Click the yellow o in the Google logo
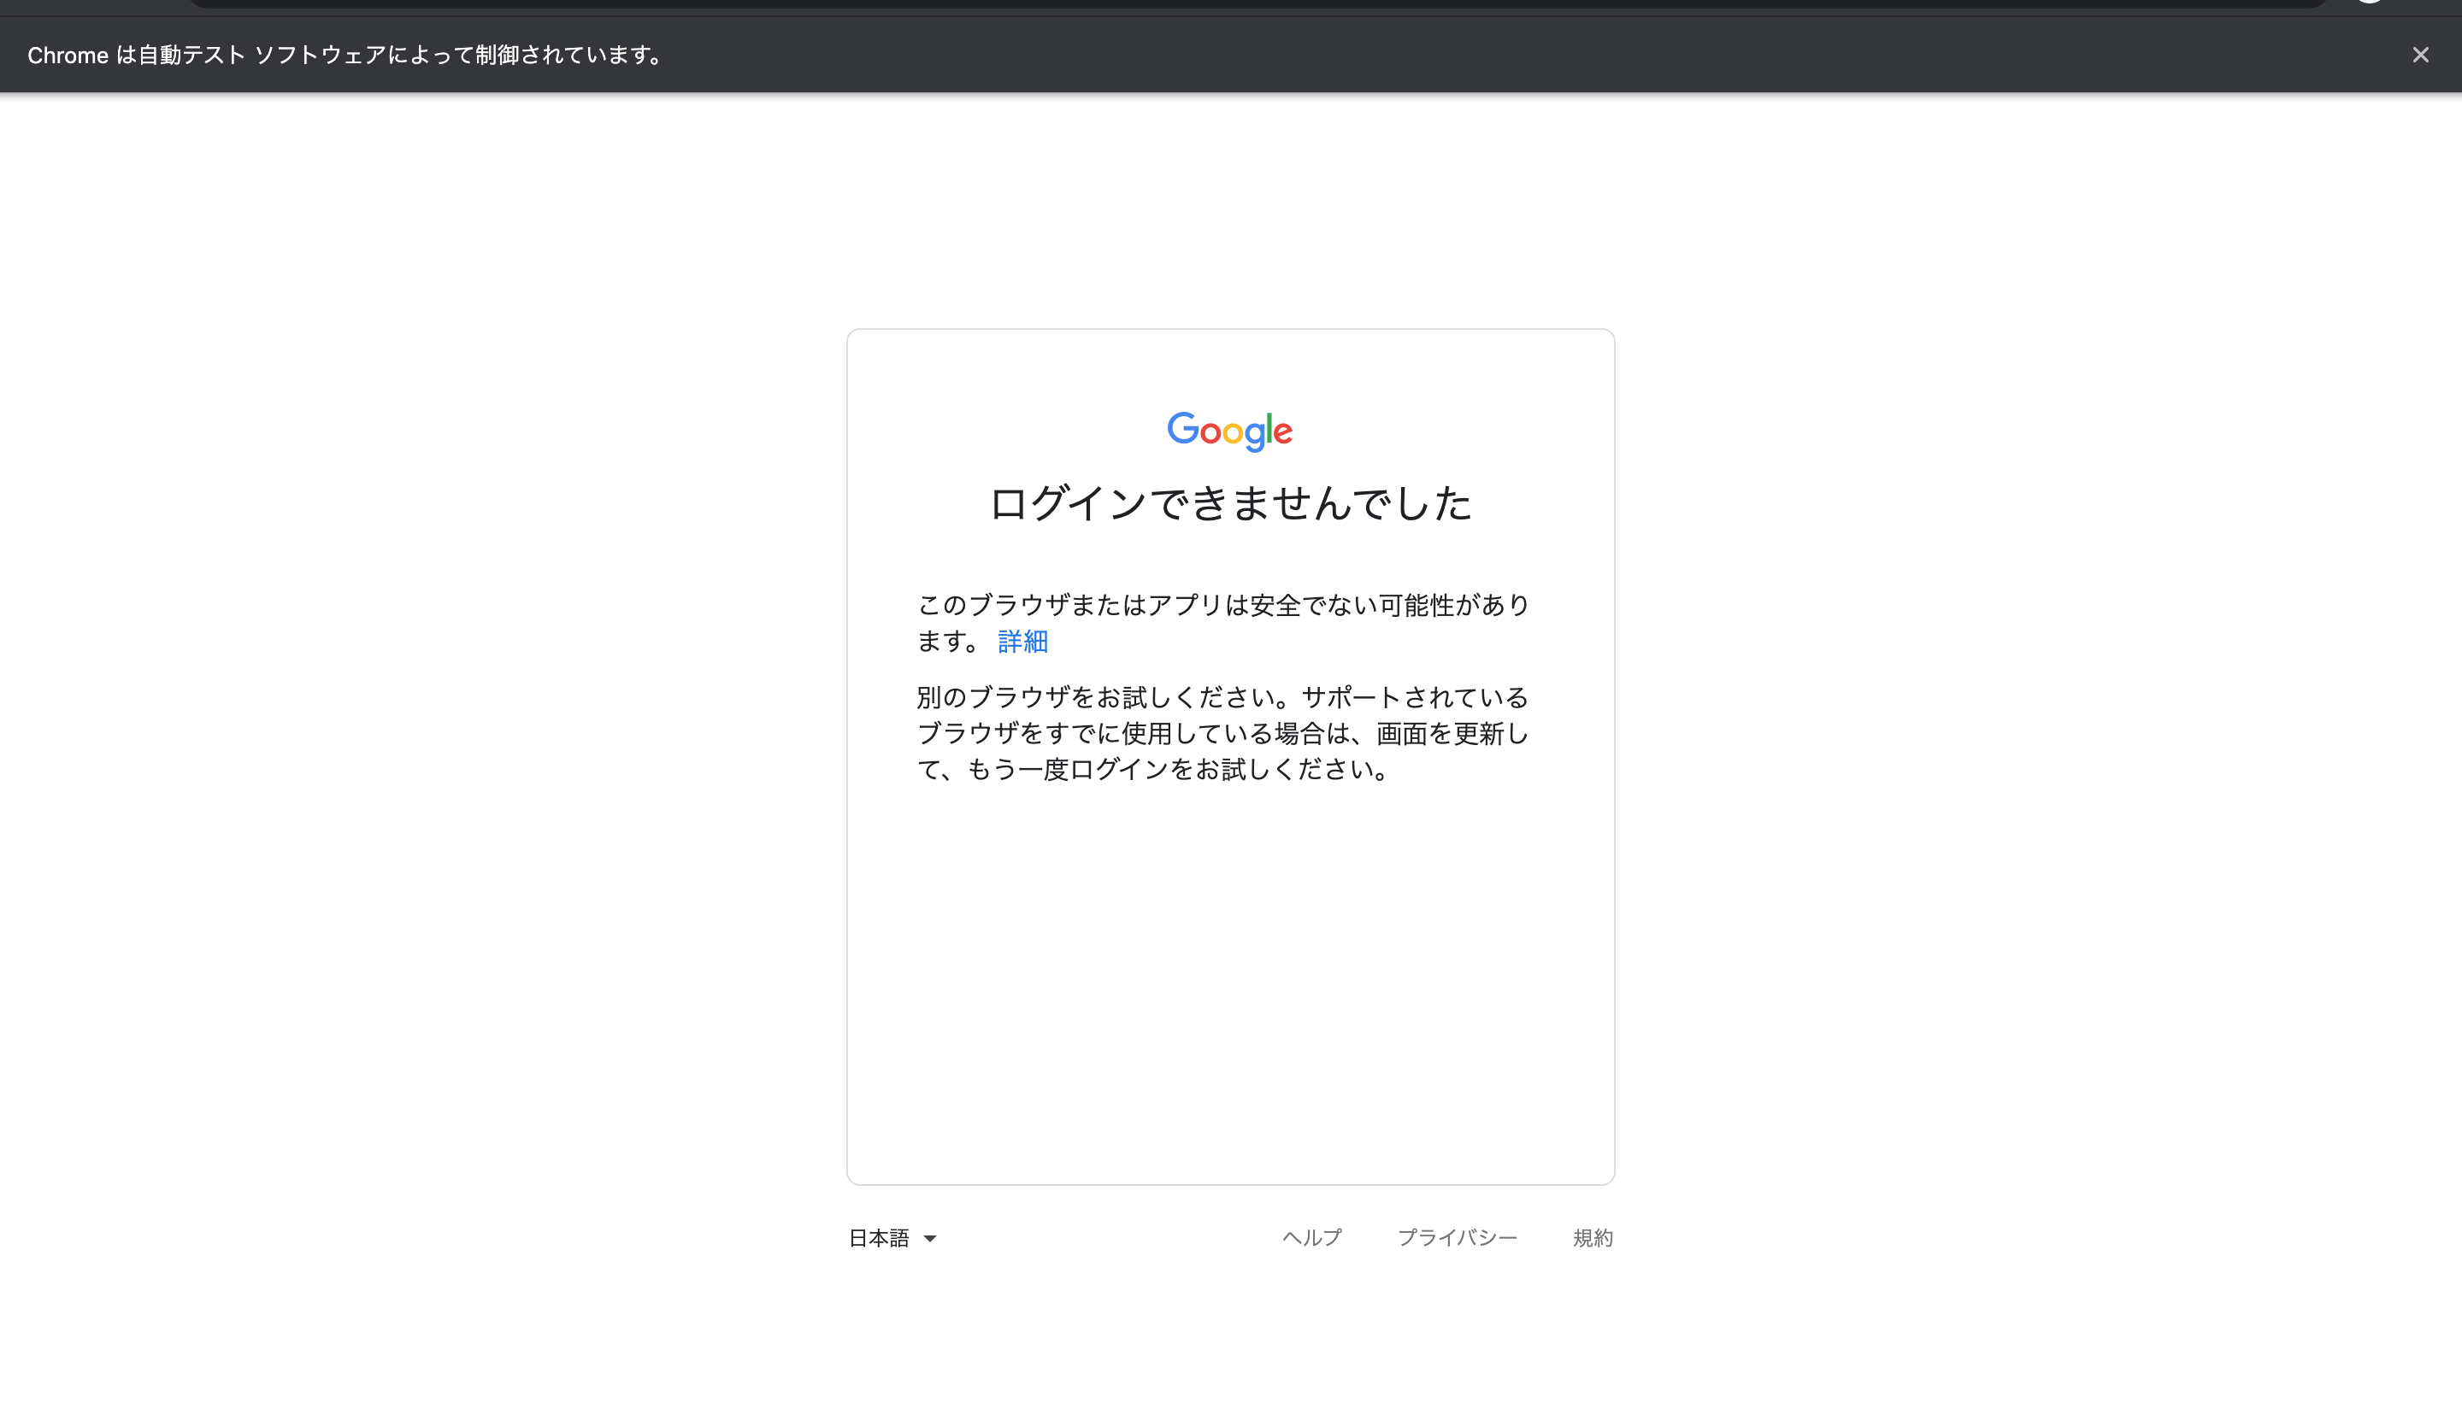Image resolution: width=2462 pixels, height=1420 pixels. pyautogui.click(x=1233, y=433)
